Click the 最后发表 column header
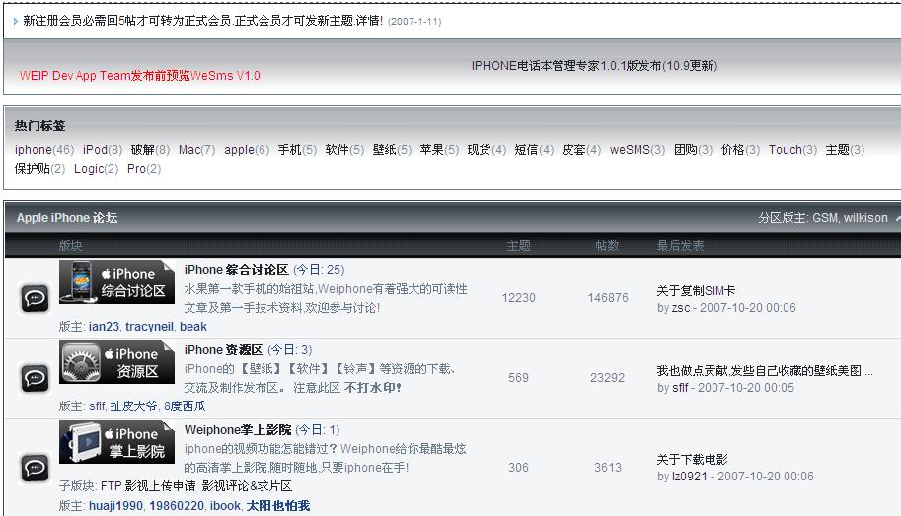Image resolution: width=901 pixels, height=516 pixels. [680, 246]
